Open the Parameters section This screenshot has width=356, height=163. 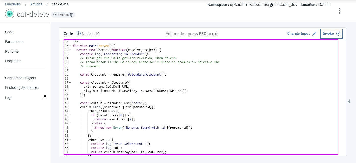click(14, 42)
